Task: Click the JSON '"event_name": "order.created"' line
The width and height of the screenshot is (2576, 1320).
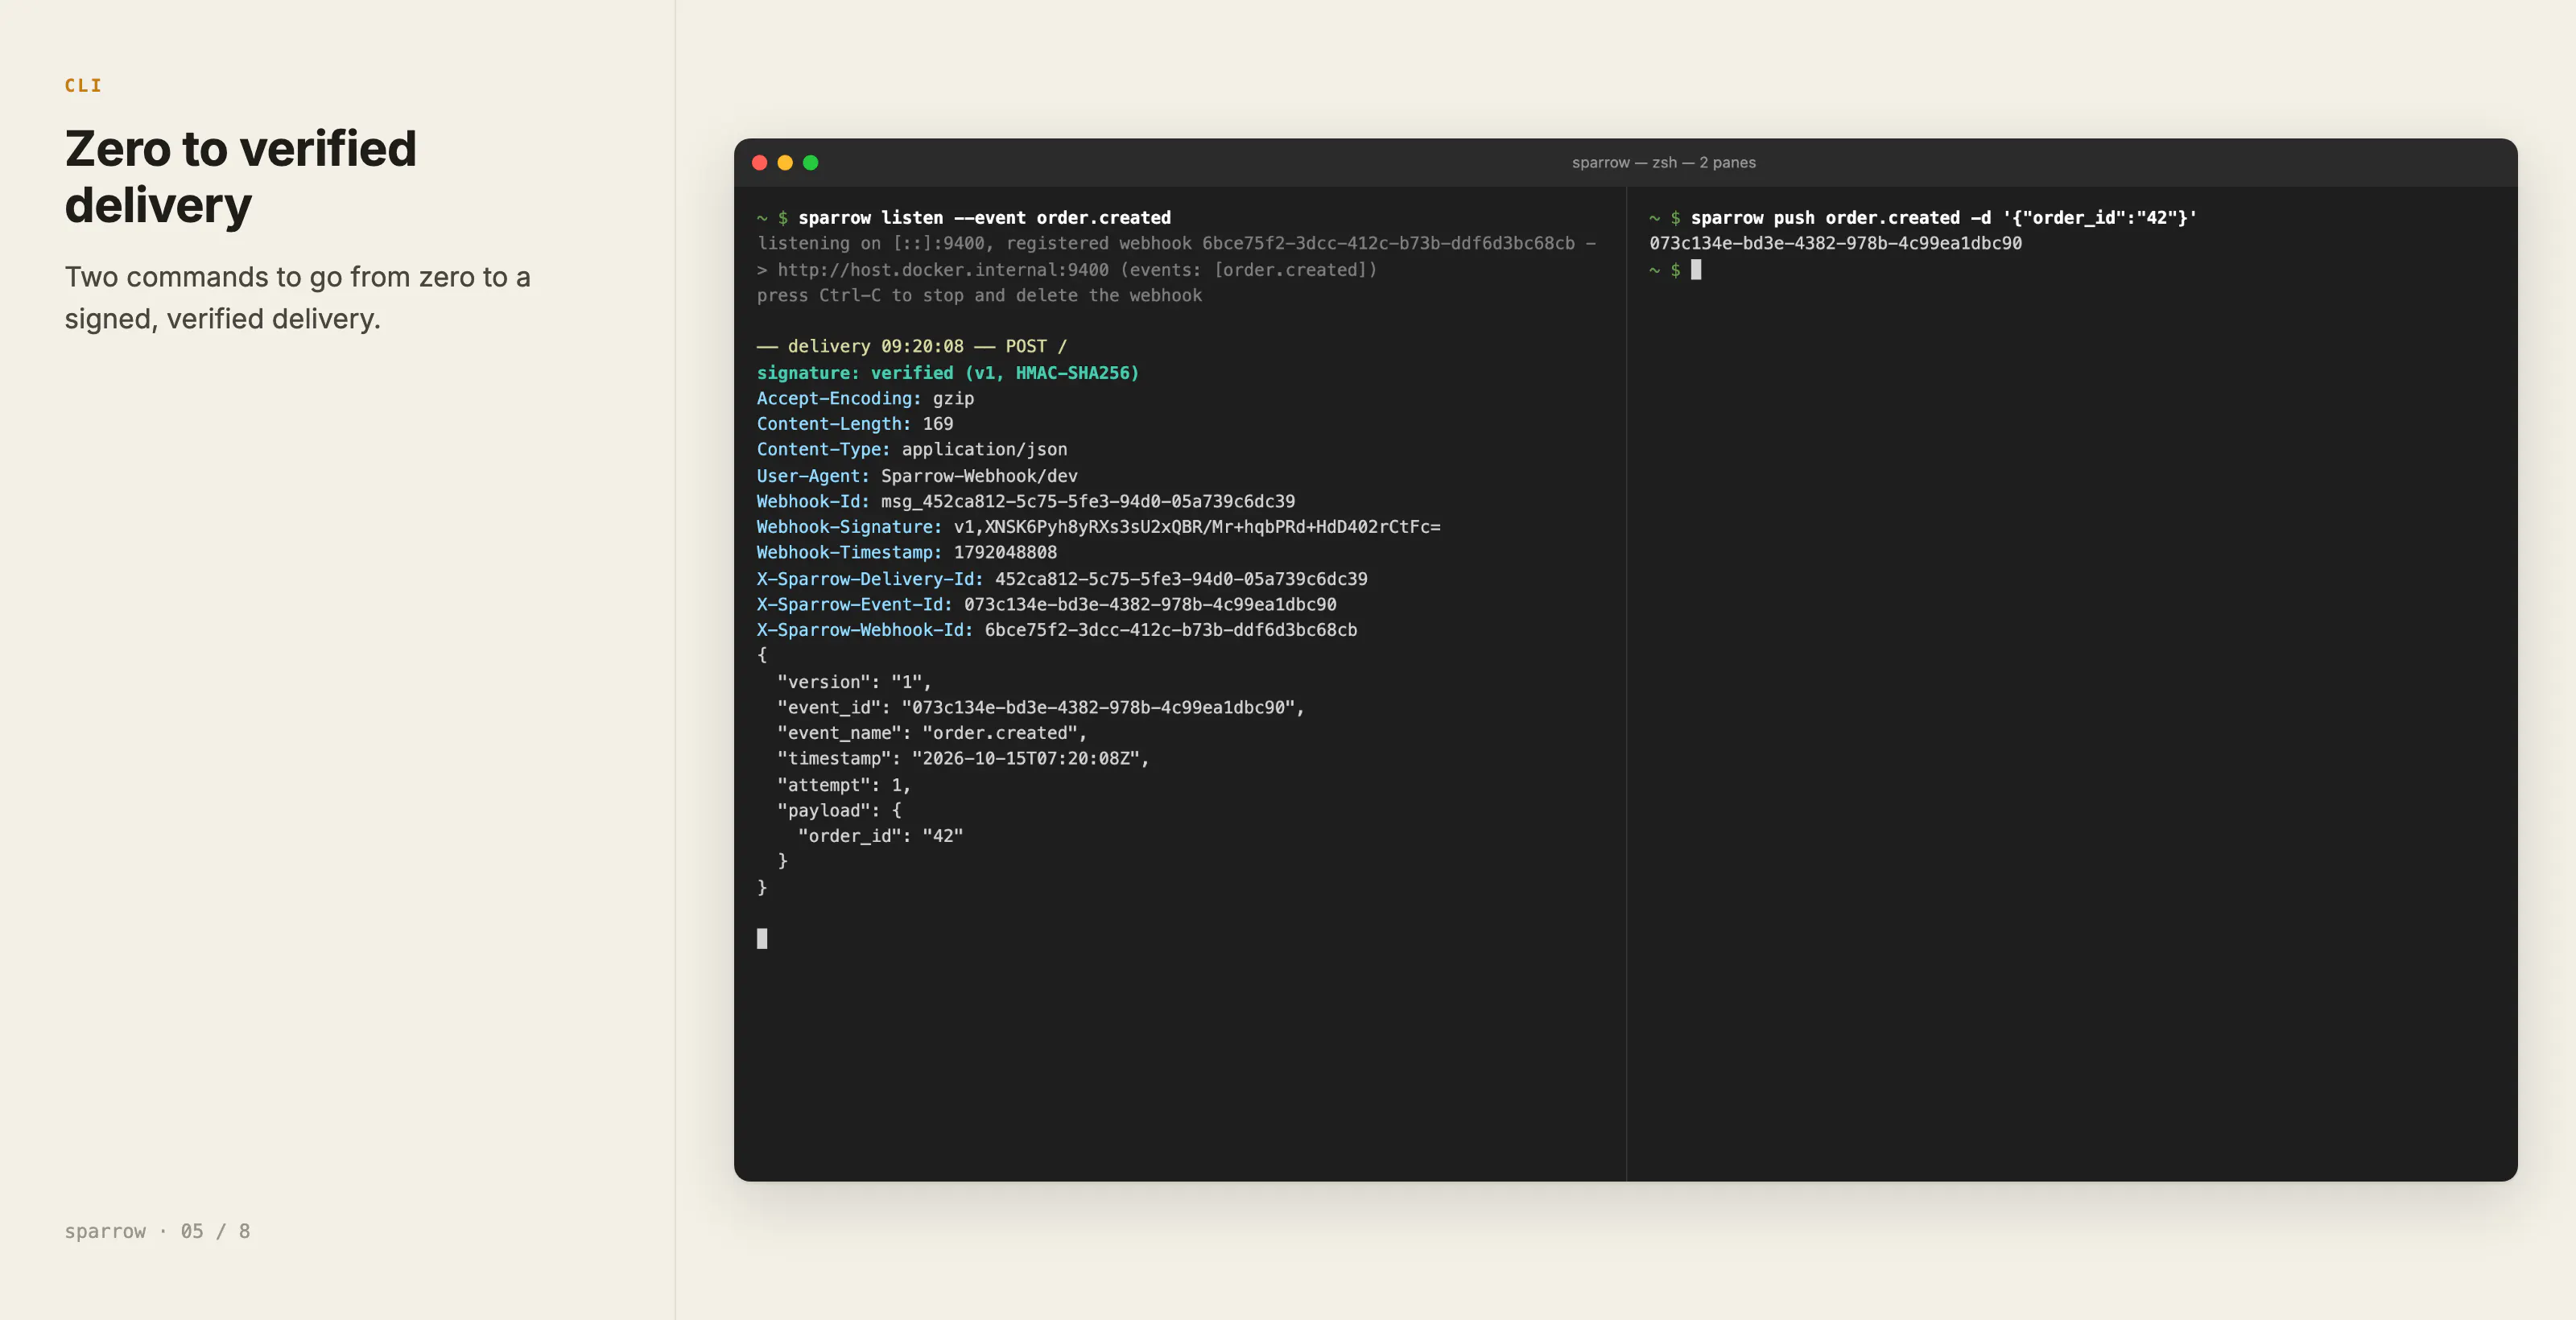Action: click(932, 733)
